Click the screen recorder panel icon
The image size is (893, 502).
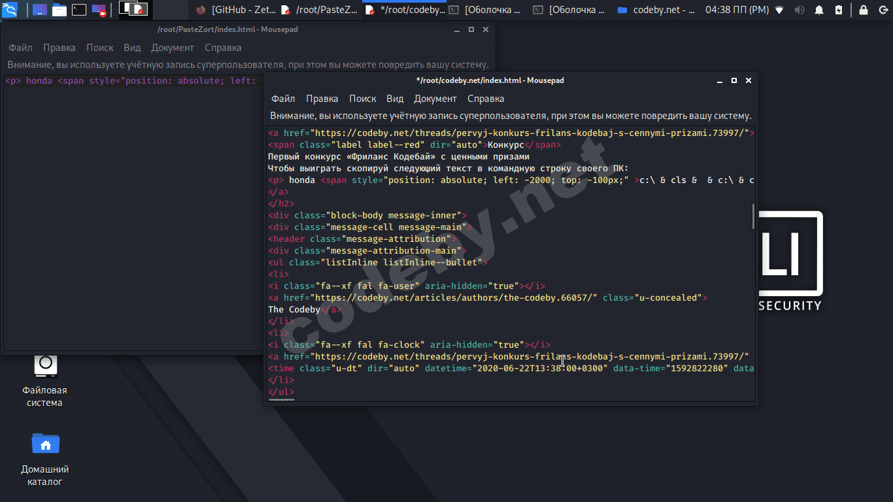99,10
